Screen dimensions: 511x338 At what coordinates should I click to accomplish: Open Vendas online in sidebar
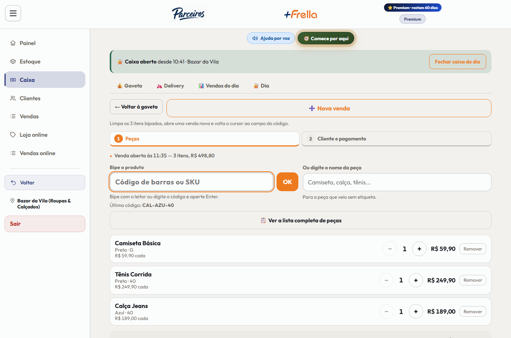point(45,153)
